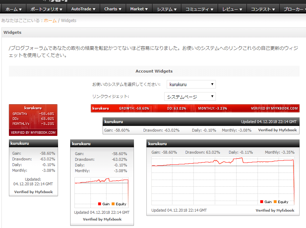Click the リンクウィジェット label

pos(110,96)
